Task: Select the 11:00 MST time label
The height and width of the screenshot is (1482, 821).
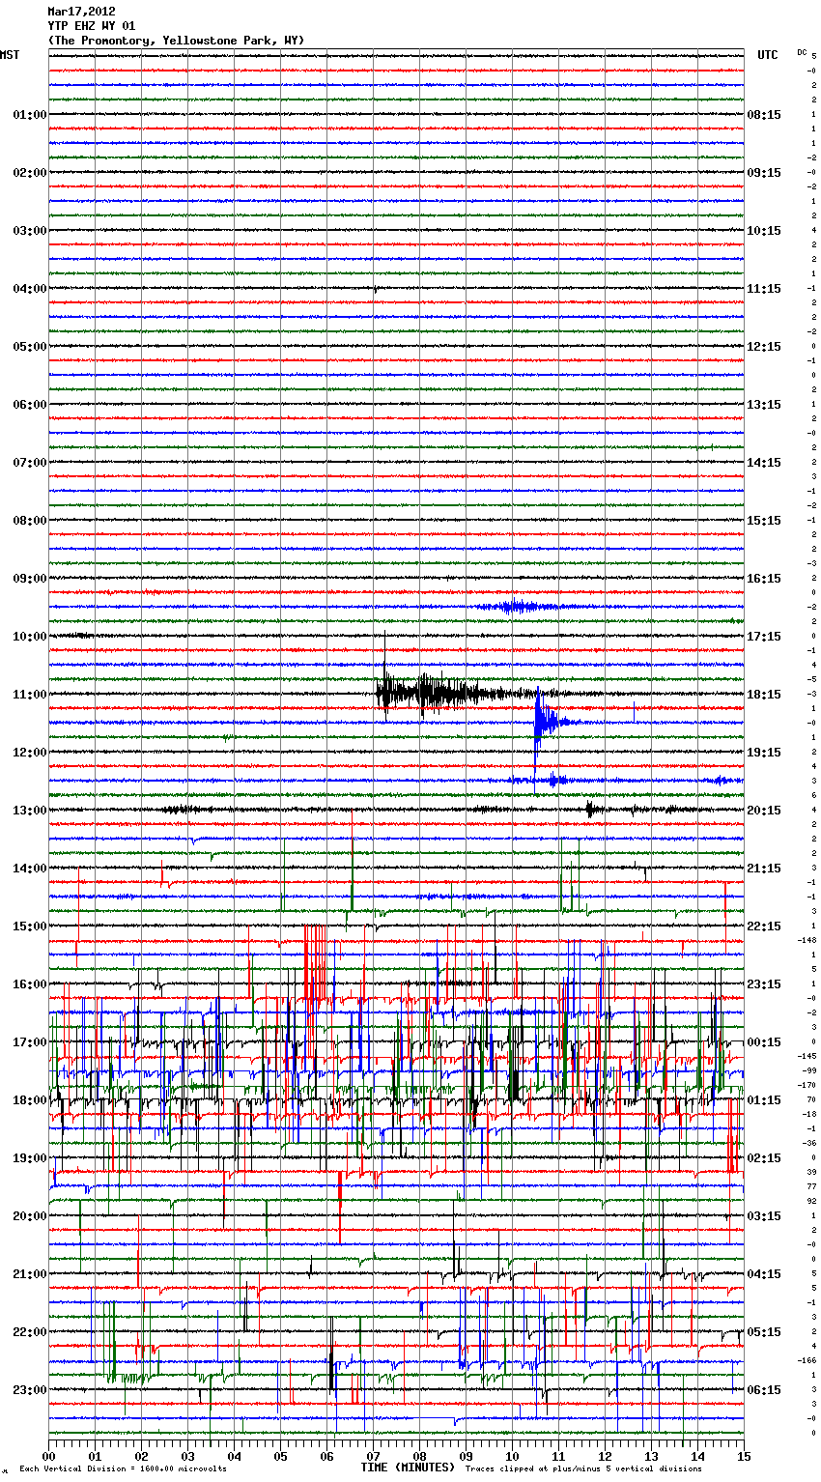Action: pos(30,695)
